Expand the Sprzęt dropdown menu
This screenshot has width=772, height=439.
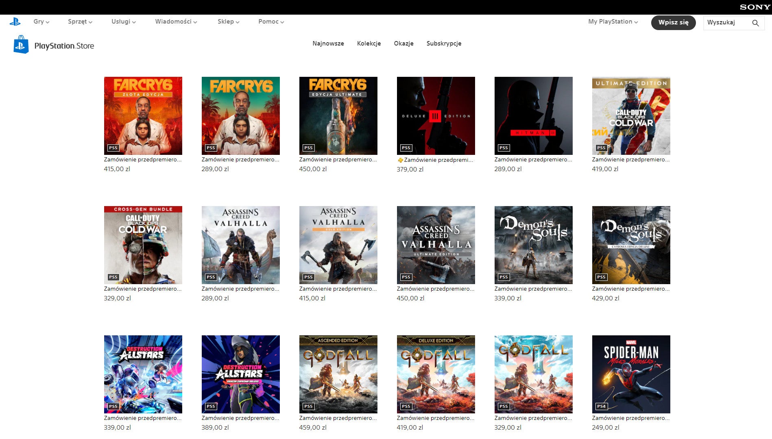(x=80, y=22)
